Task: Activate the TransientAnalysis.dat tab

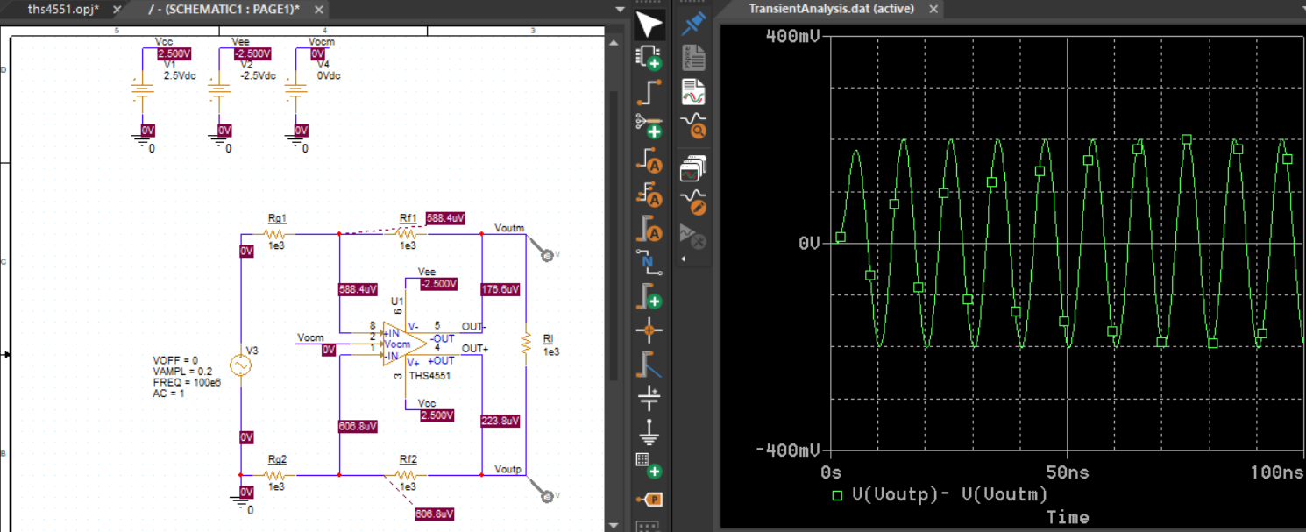Action: pos(831,9)
